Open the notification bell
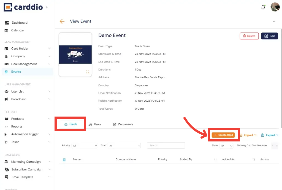 (263, 7)
